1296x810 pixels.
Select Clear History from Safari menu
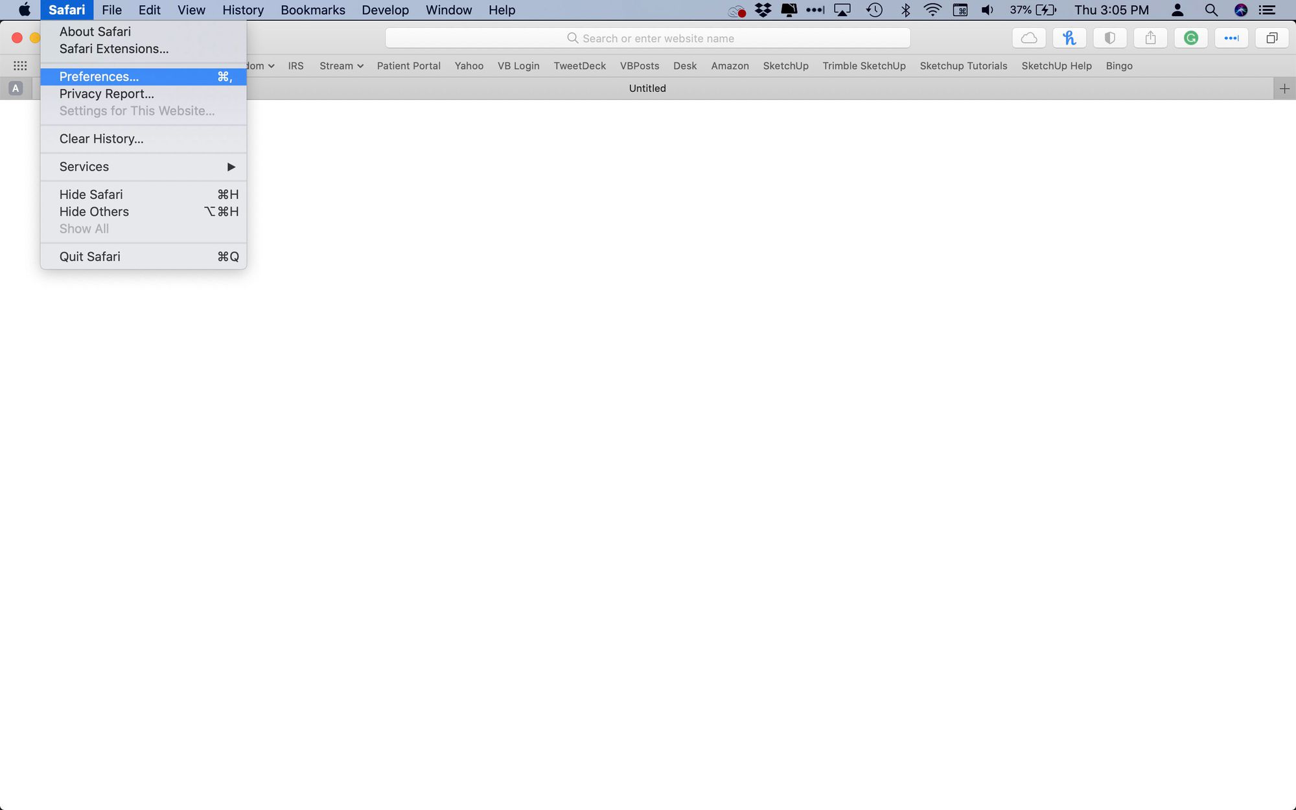101,138
